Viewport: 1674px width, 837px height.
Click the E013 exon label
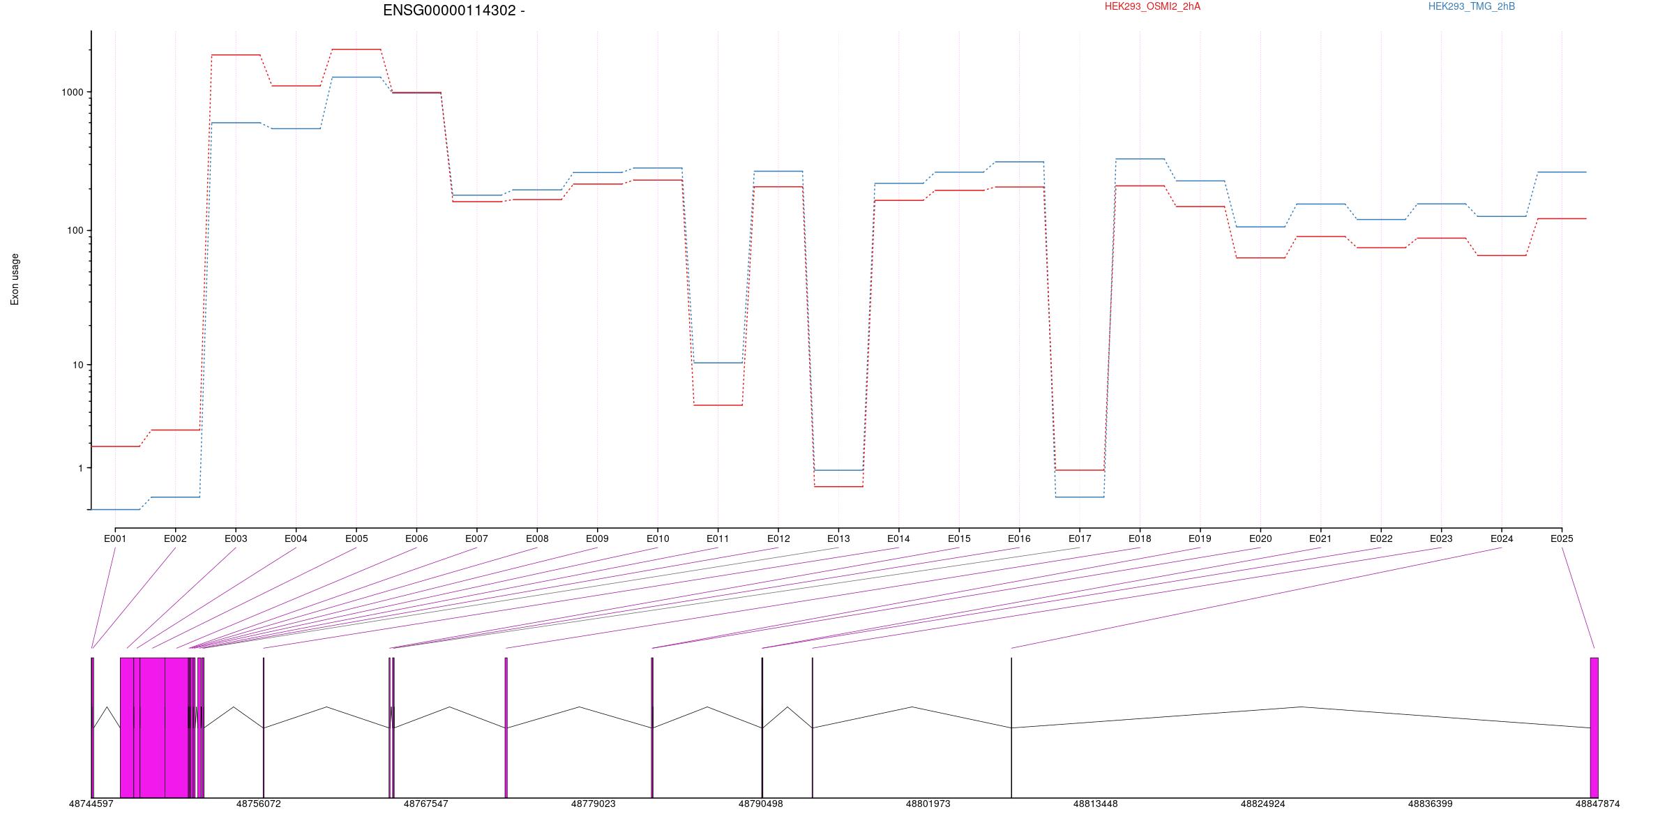pos(838,538)
